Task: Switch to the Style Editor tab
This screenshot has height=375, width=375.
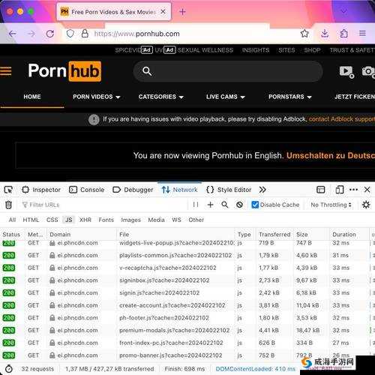Action: 229,190
